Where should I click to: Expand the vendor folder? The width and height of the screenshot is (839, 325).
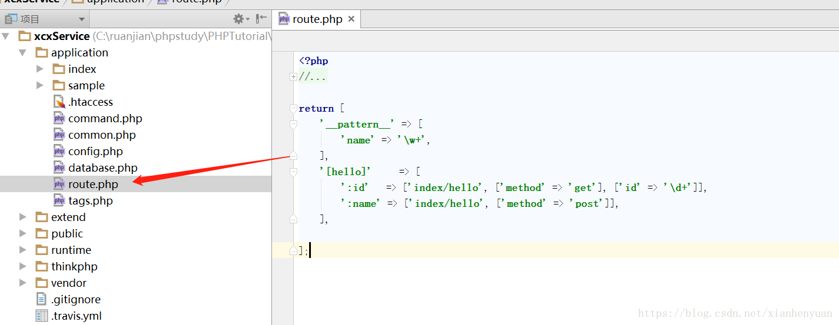[x=22, y=283]
